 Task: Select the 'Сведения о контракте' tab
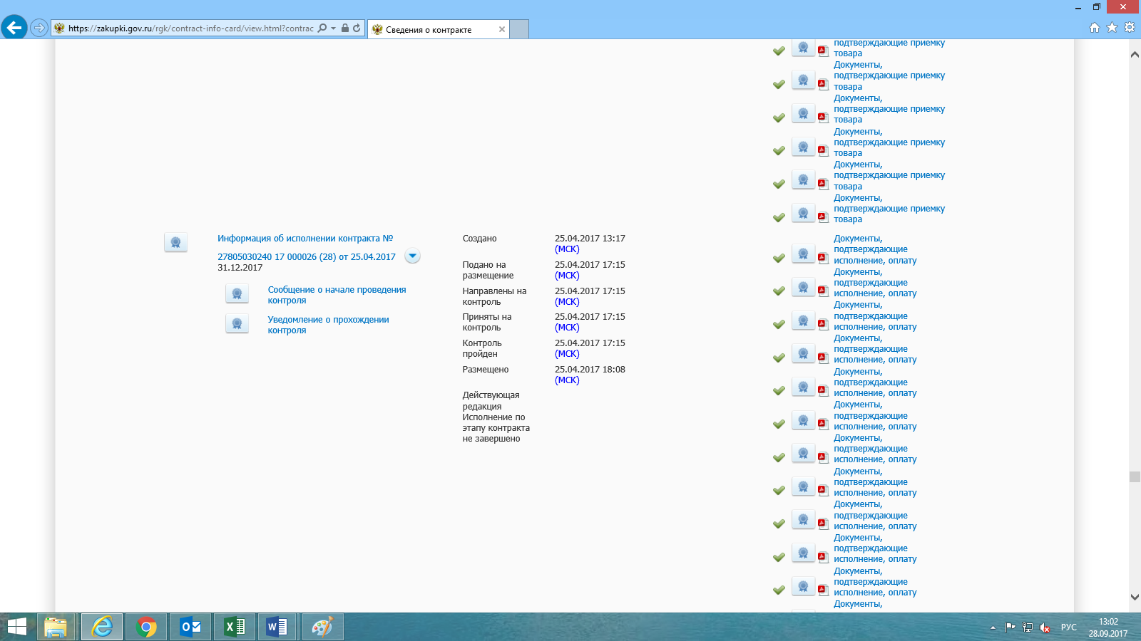pyautogui.click(x=439, y=29)
